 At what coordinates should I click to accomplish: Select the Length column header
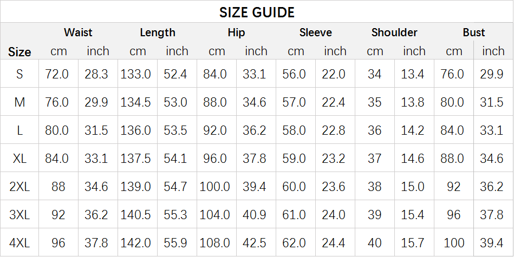tap(158, 32)
